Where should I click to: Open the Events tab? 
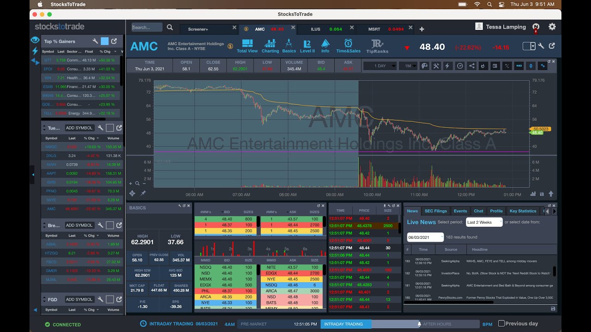point(460,211)
